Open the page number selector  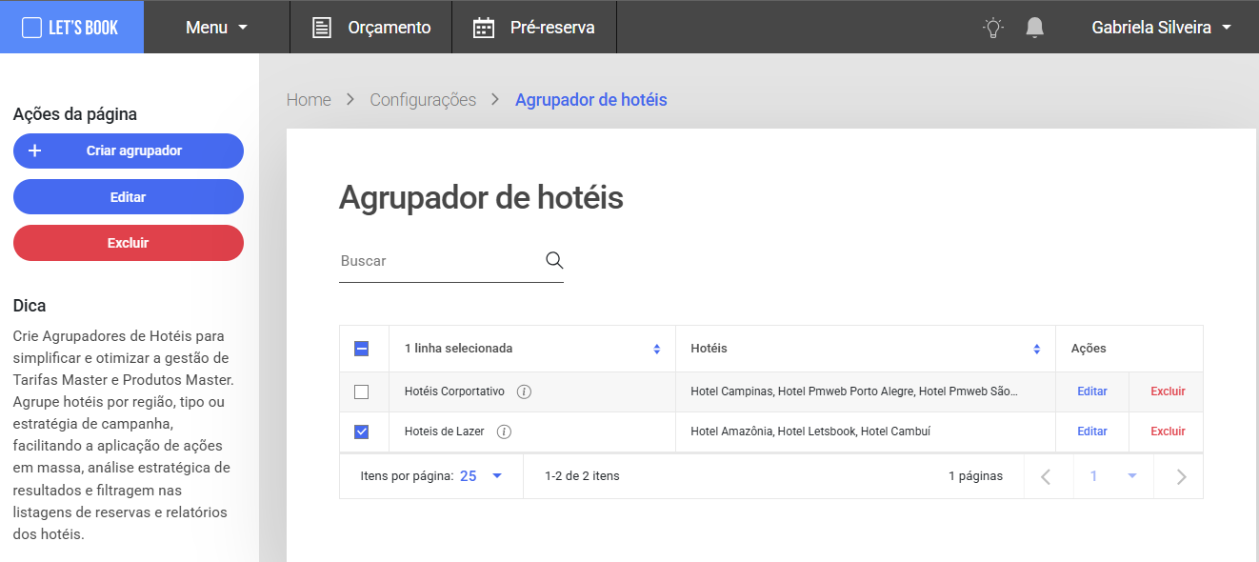tap(1113, 476)
